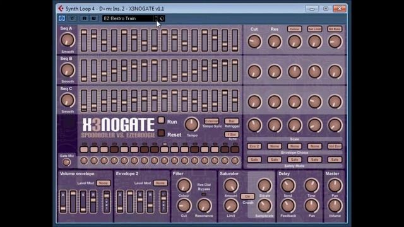Adjust the Scale knob under Bit Rate column

(x=335, y=125)
